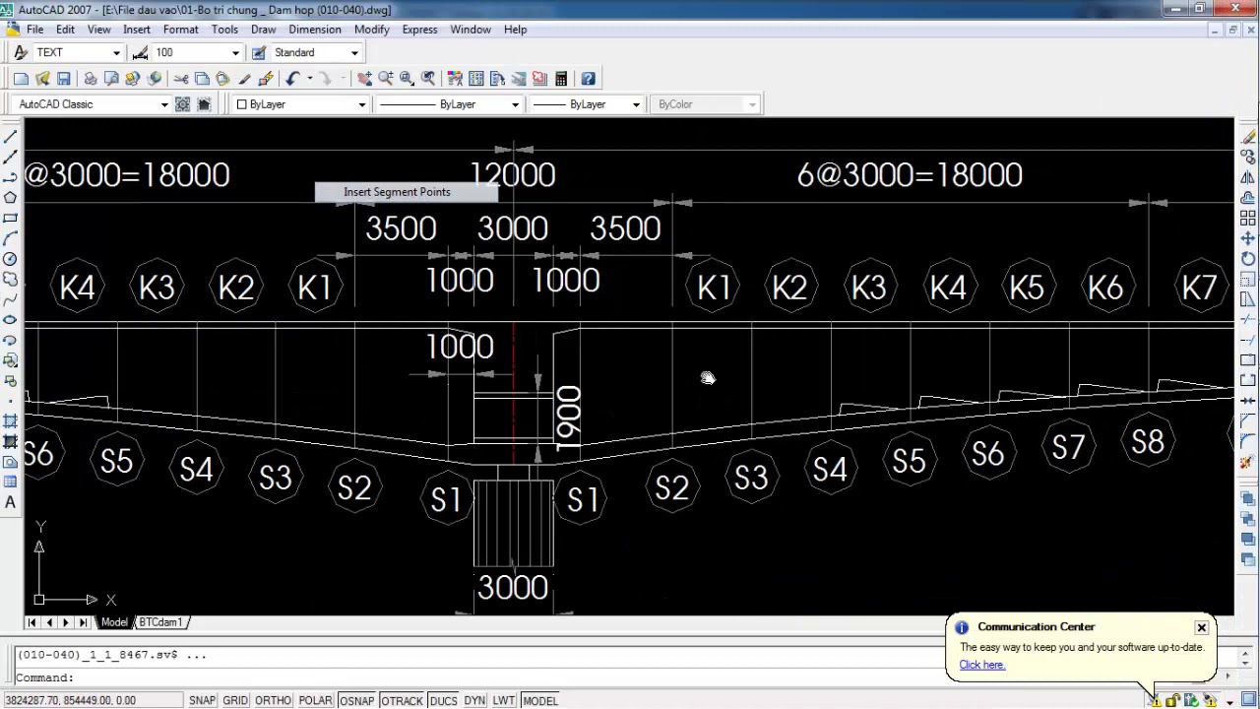This screenshot has height=709, width=1260.
Task: Select the Multiline Text tool
Action: (10, 502)
